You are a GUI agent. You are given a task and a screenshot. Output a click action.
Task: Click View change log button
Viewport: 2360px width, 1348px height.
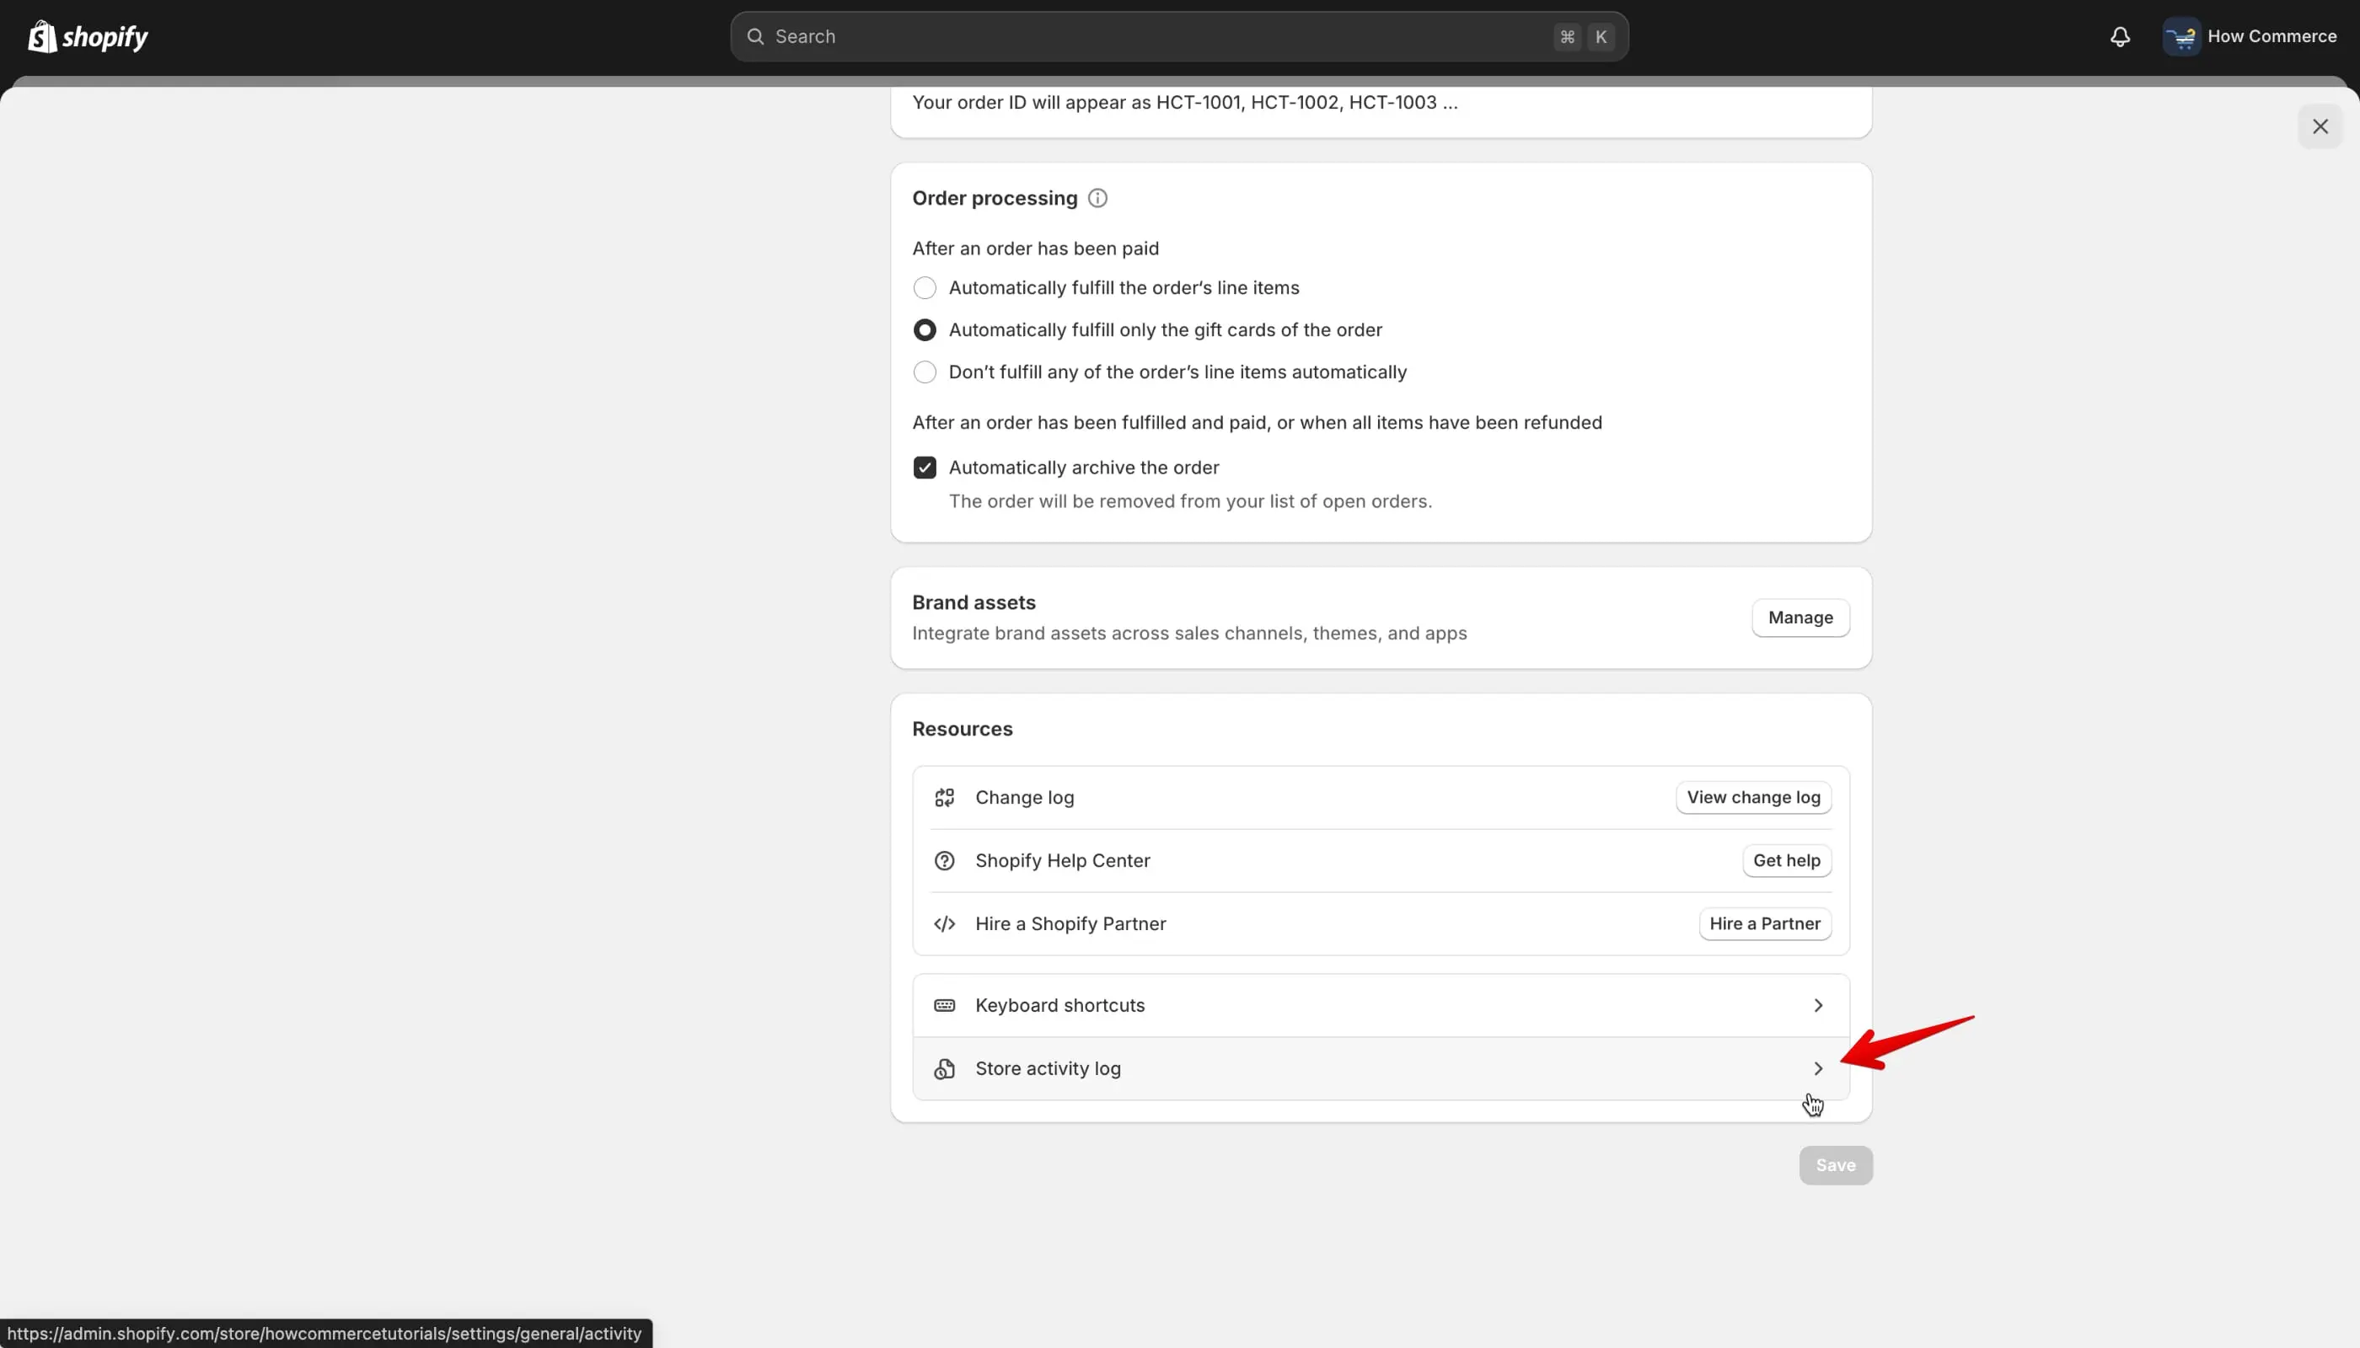click(1752, 797)
